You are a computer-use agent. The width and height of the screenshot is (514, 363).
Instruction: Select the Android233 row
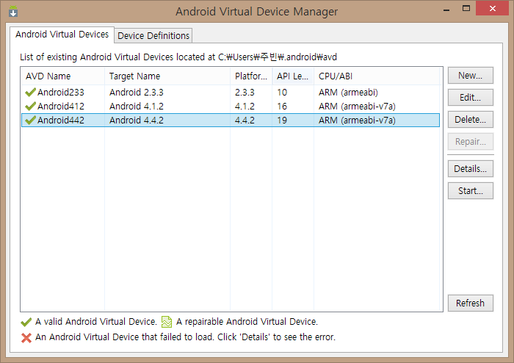[x=231, y=93]
